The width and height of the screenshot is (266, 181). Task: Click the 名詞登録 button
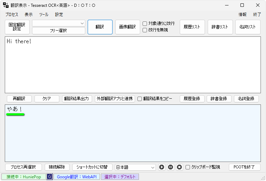tap(246, 99)
